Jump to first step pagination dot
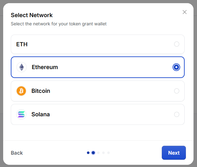This screenshot has width=197, height=167. (x=88, y=153)
